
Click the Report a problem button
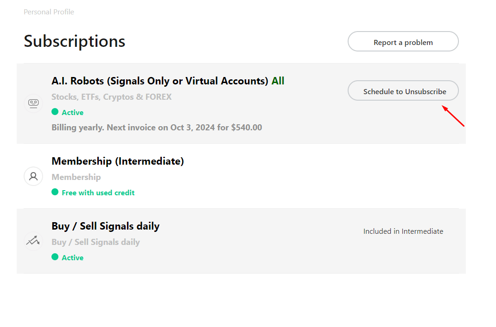(403, 41)
